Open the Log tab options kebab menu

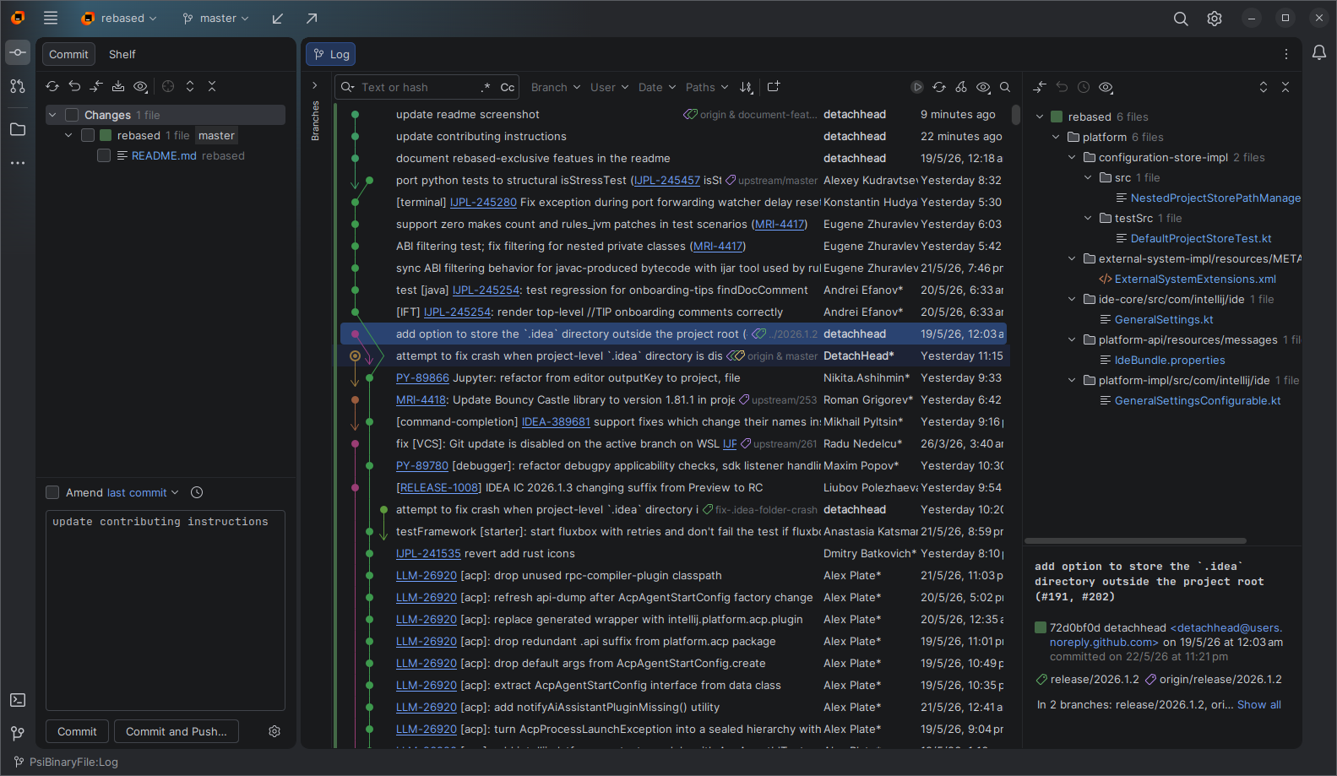(x=1286, y=54)
